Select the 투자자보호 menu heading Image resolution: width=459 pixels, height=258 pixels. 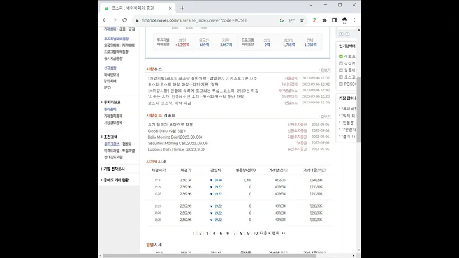(x=112, y=102)
